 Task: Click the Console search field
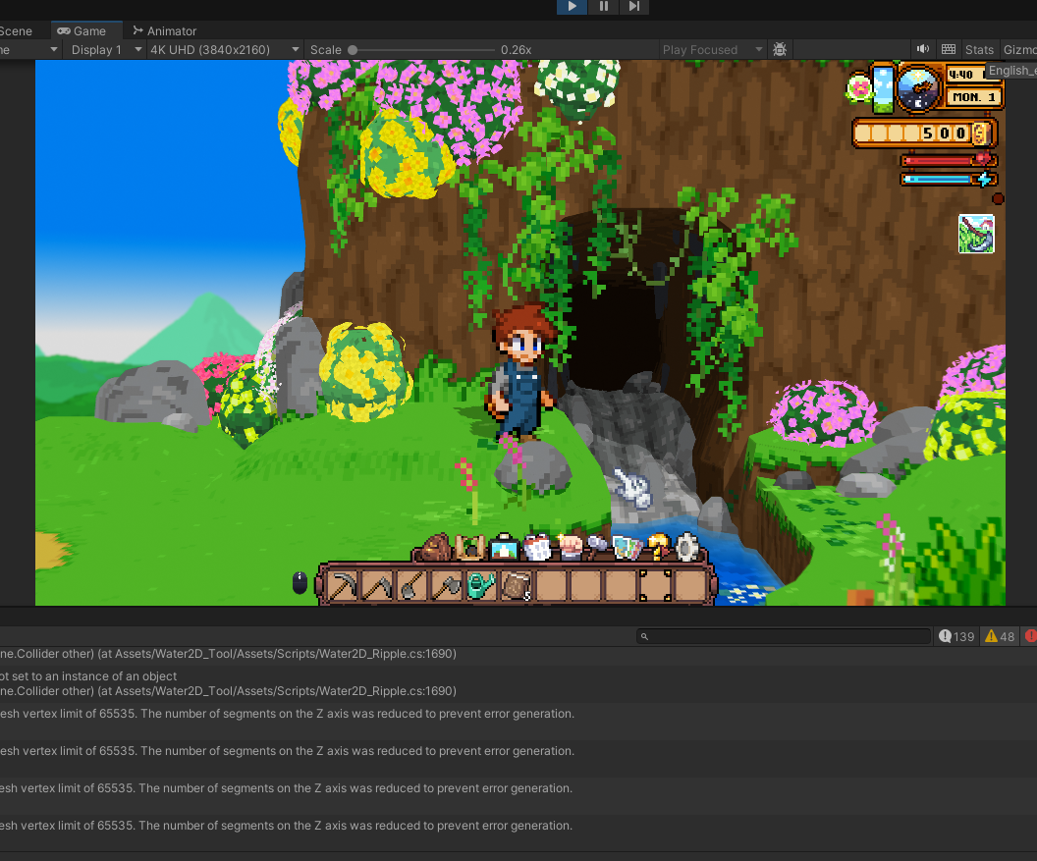pos(784,636)
